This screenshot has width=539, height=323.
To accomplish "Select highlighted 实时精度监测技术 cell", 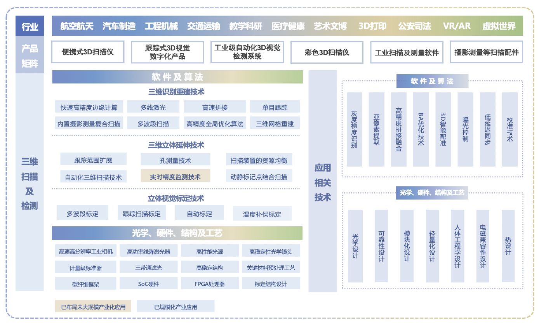I will pos(175,176).
